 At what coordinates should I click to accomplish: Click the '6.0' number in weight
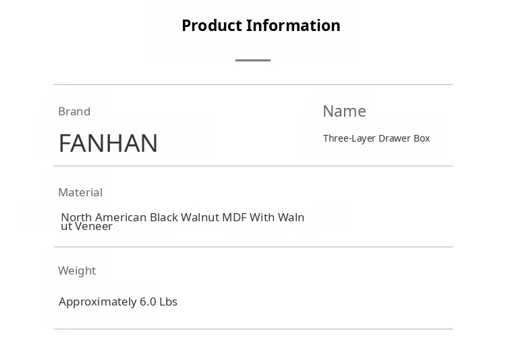pos(148,302)
